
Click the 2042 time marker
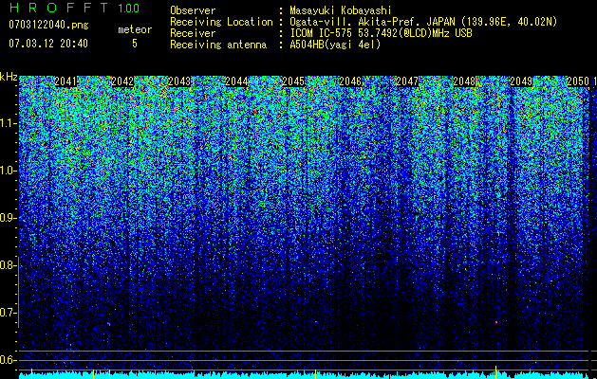pos(122,81)
